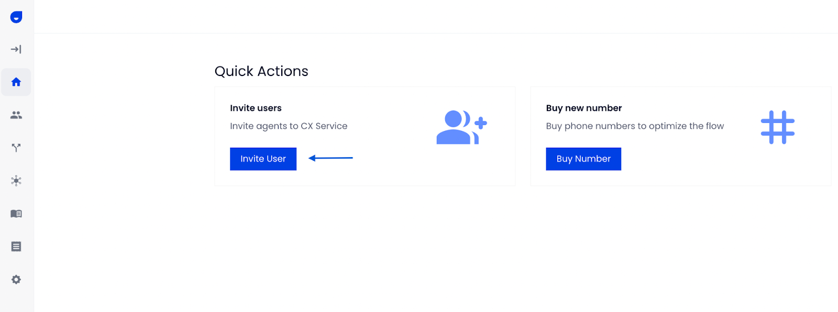This screenshot has height=312, width=838.
Task: Open the call routing fork icon
Action: pos(16,148)
